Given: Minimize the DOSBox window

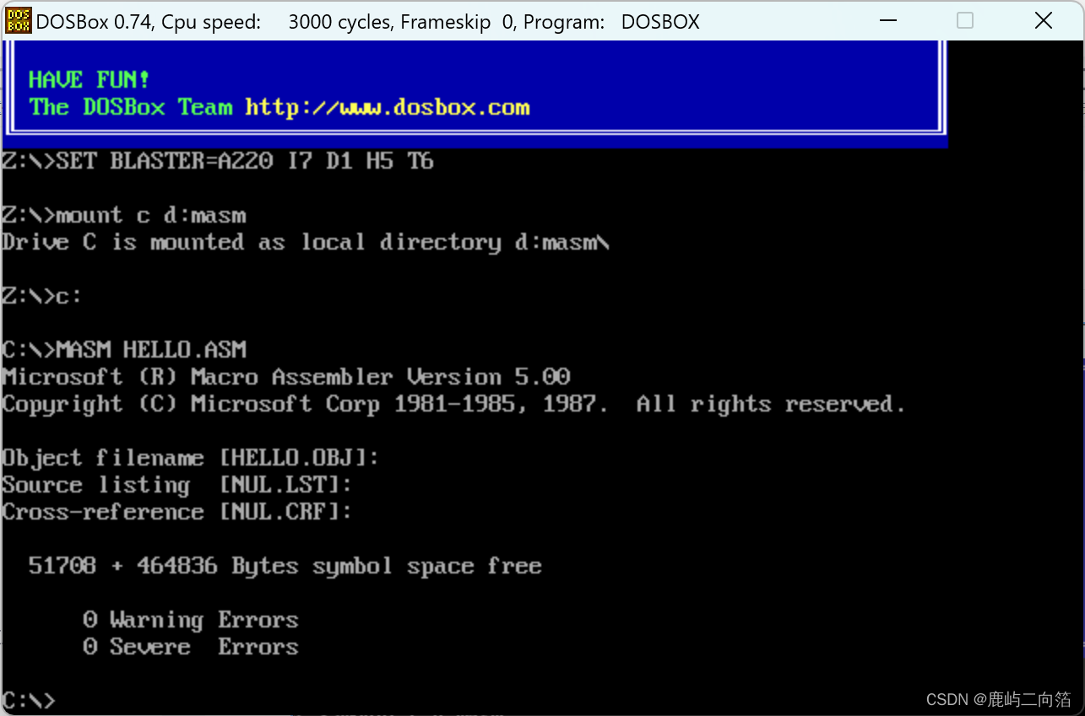Looking at the screenshot, I should (887, 20).
